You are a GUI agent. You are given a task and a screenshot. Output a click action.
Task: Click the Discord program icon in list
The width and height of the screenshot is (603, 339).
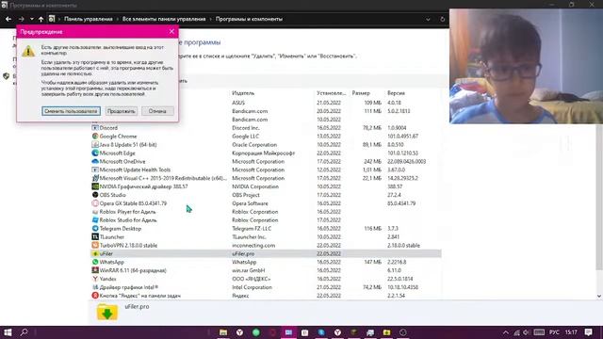click(95, 128)
